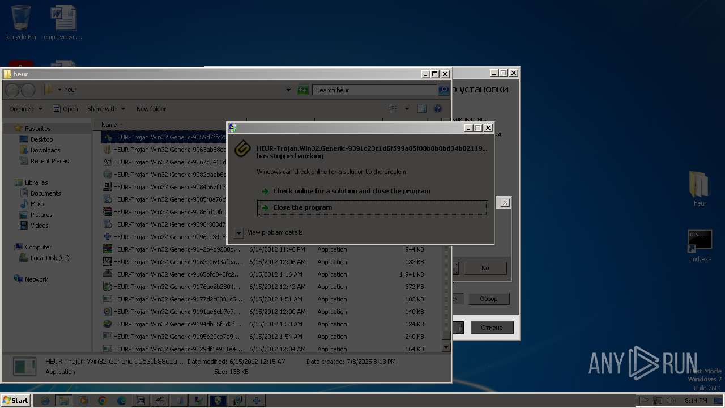Select Desktop under Favorites

pyautogui.click(x=41, y=139)
